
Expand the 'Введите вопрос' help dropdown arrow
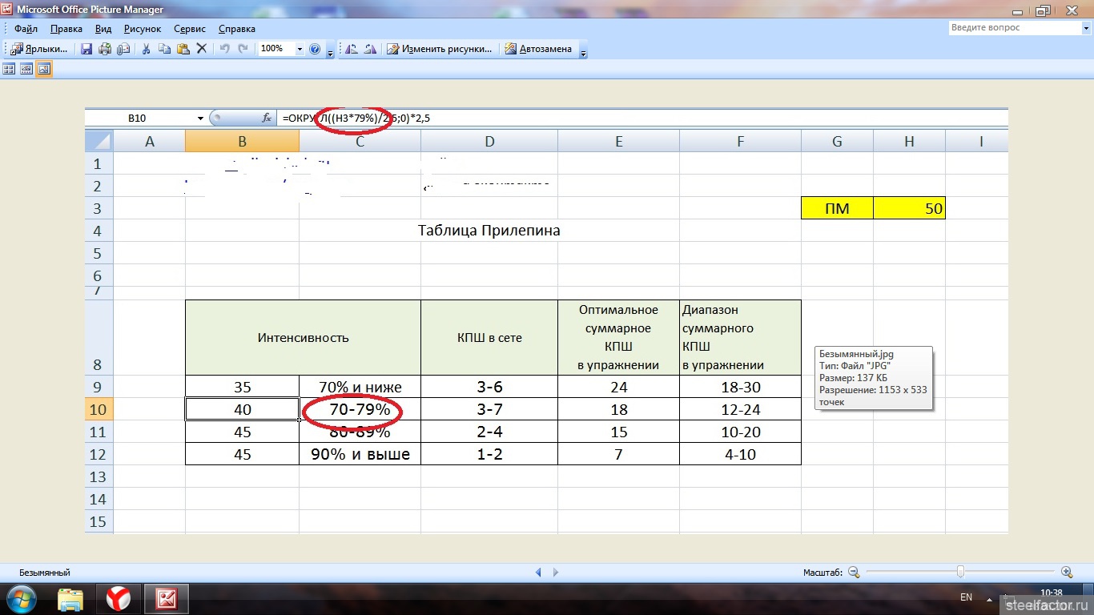point(1085,28)
